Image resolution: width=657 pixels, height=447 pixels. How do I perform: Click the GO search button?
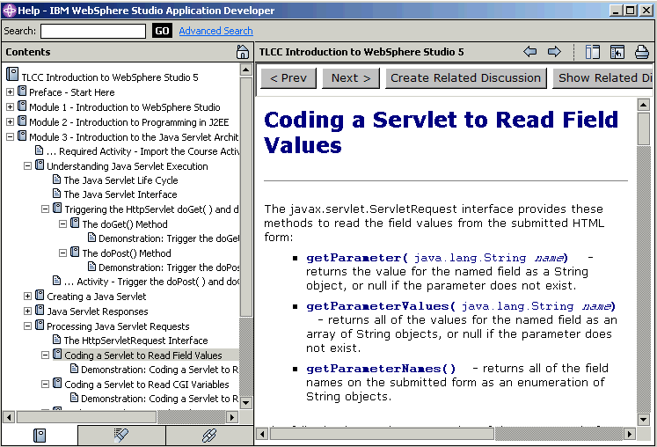(x=162, y=31)
